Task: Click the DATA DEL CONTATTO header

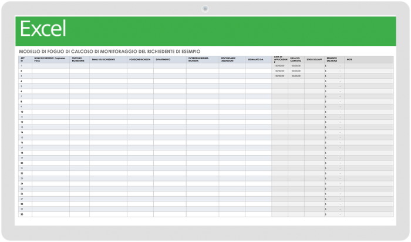Action: 296,59
